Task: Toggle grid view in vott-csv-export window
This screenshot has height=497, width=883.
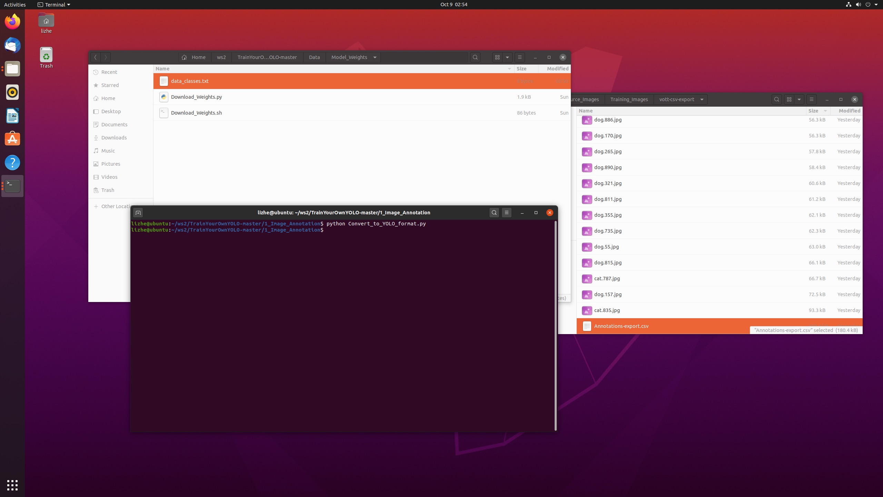Action: (x=789, y=99)
